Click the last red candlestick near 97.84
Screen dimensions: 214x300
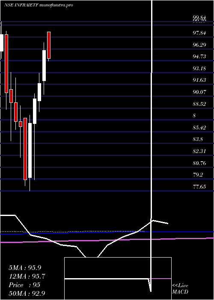(49, 45)
